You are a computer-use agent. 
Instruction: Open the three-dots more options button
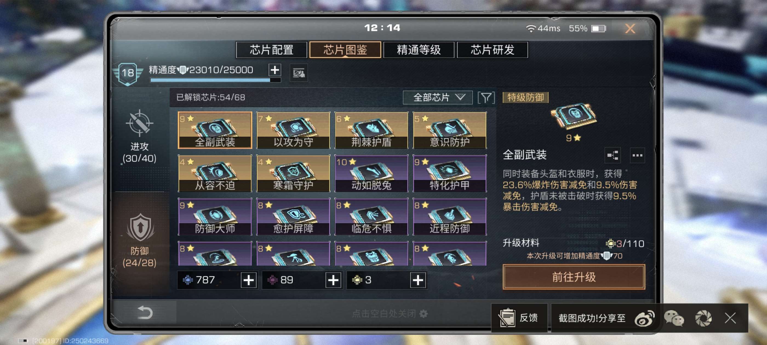coord(637,155)
